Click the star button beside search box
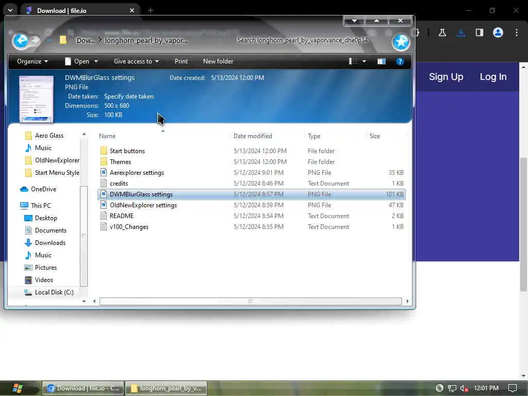 coord(401,42)
